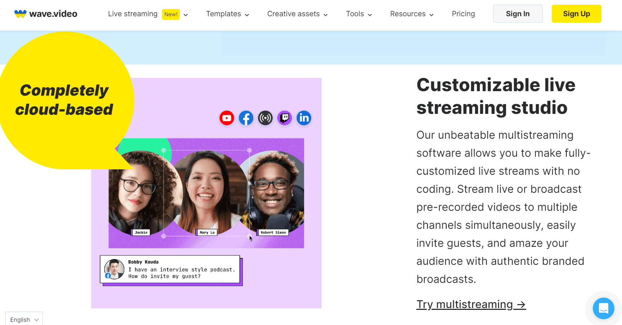
Task: Click the Robert Simon name label
Action: (273, 232)
